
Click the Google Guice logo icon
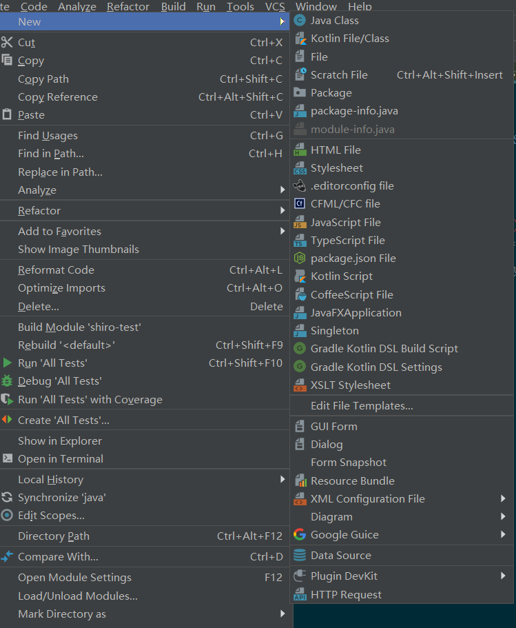tap(300, 534)
